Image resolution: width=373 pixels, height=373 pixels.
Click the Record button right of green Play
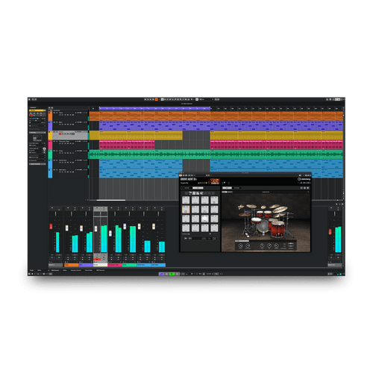click(x=178, y=274)
